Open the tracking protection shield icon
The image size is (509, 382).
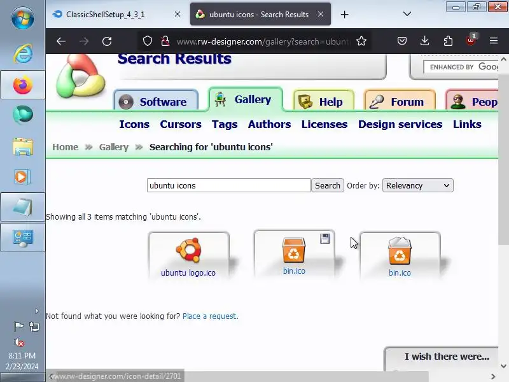(148, 41)
